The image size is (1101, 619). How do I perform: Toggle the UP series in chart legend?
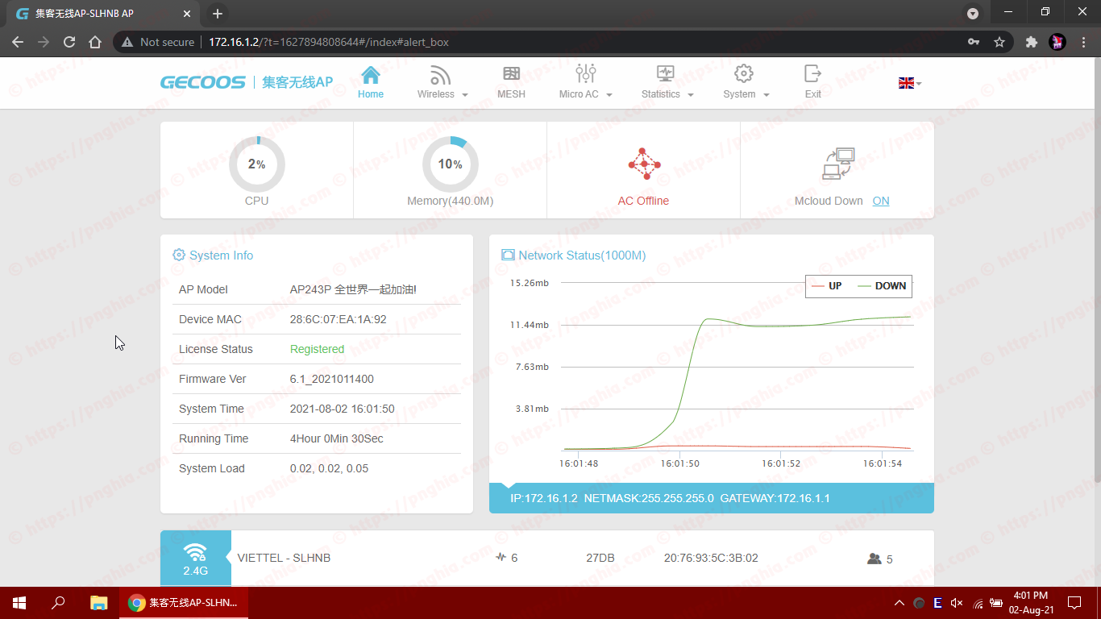pos(827,285)
